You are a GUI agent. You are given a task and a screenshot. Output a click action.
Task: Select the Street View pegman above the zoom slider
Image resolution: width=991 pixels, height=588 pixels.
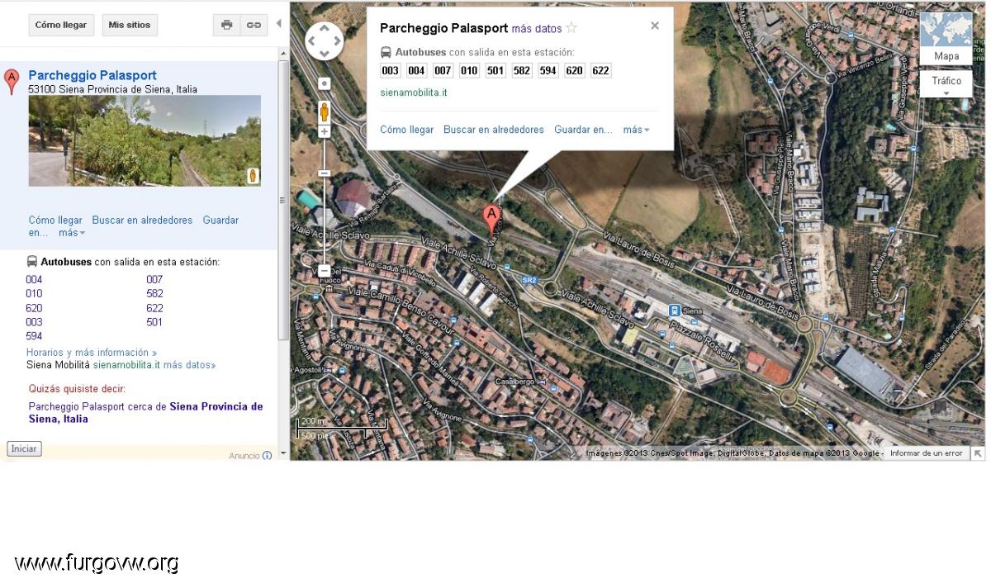[325, 111]
